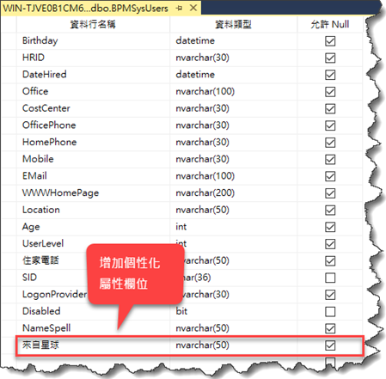Select the NameSpell column name cell

pyautogui.click(x=93, y=328)
